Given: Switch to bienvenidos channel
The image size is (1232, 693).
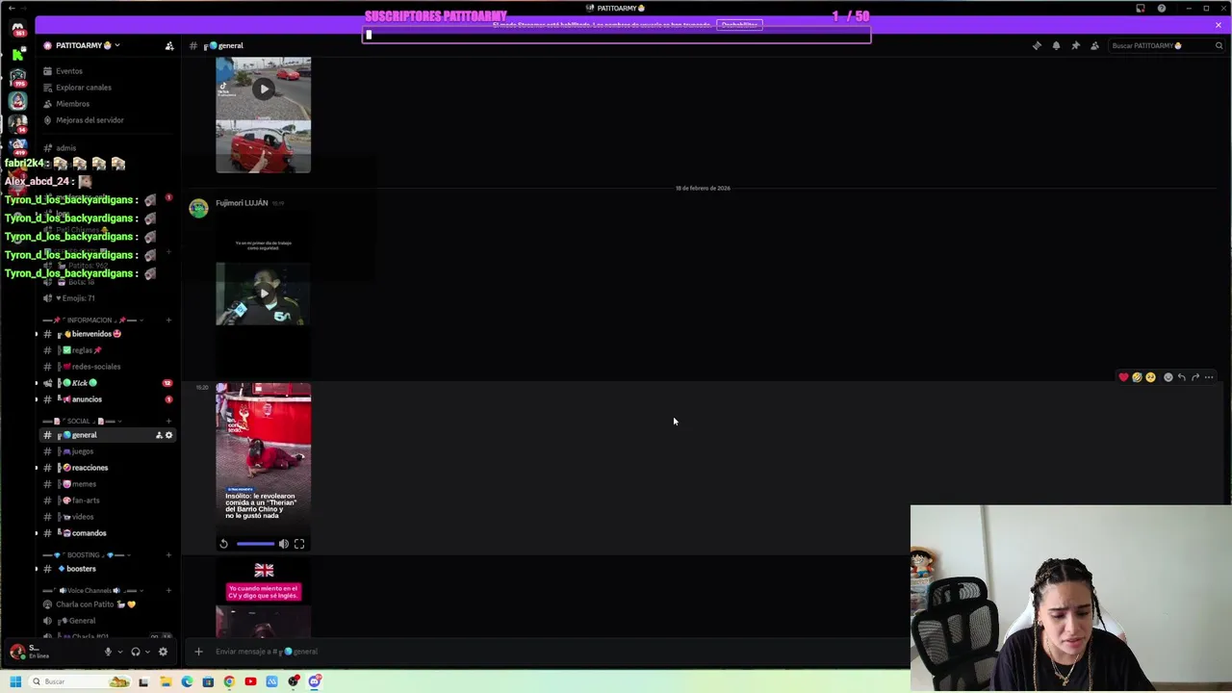Looking at the screenshot, I should (x=108, y=334).
